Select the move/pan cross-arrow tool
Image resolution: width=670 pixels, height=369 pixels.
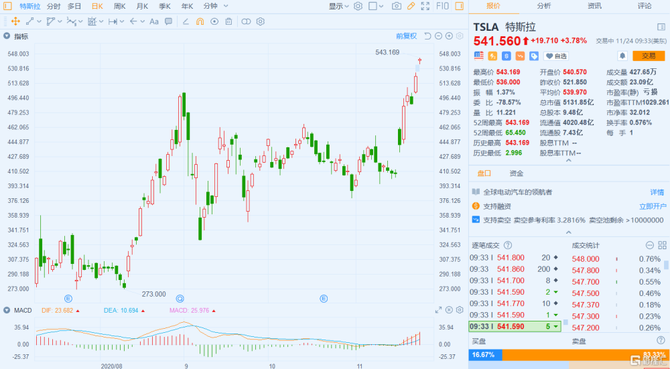[x=15, y=21]
